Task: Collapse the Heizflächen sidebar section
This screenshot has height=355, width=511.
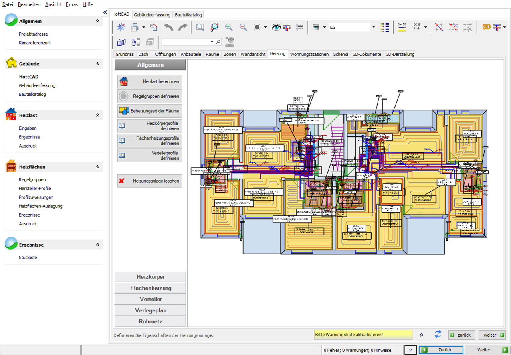Action: click(97, 167)
